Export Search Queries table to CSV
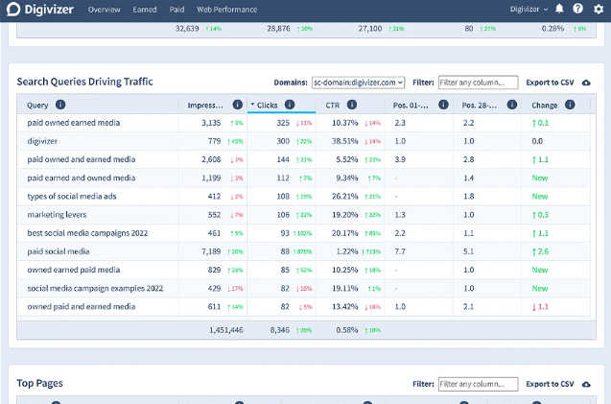This screenshot has width=611, height=404. 550,83
